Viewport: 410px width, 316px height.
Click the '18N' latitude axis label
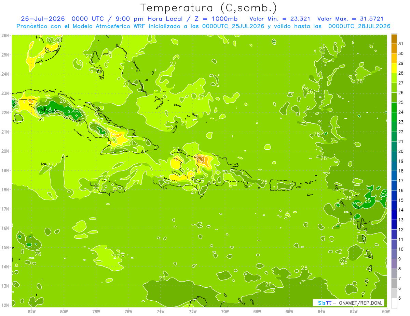click(x=5, y=190)
